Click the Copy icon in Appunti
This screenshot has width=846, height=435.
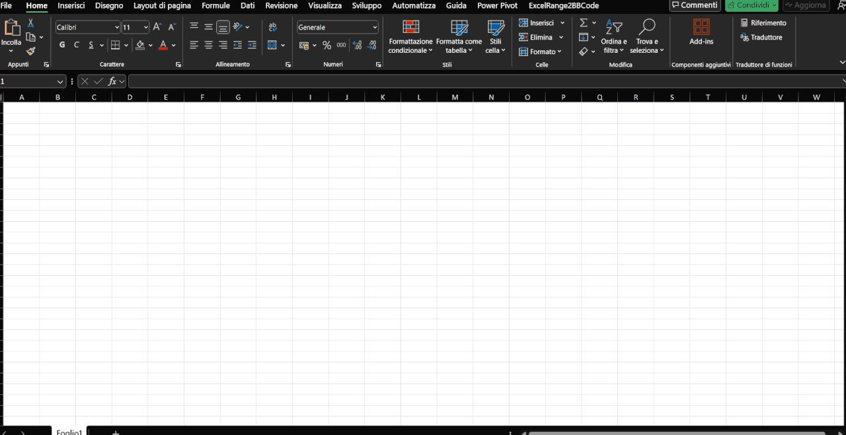click(30, 37)
